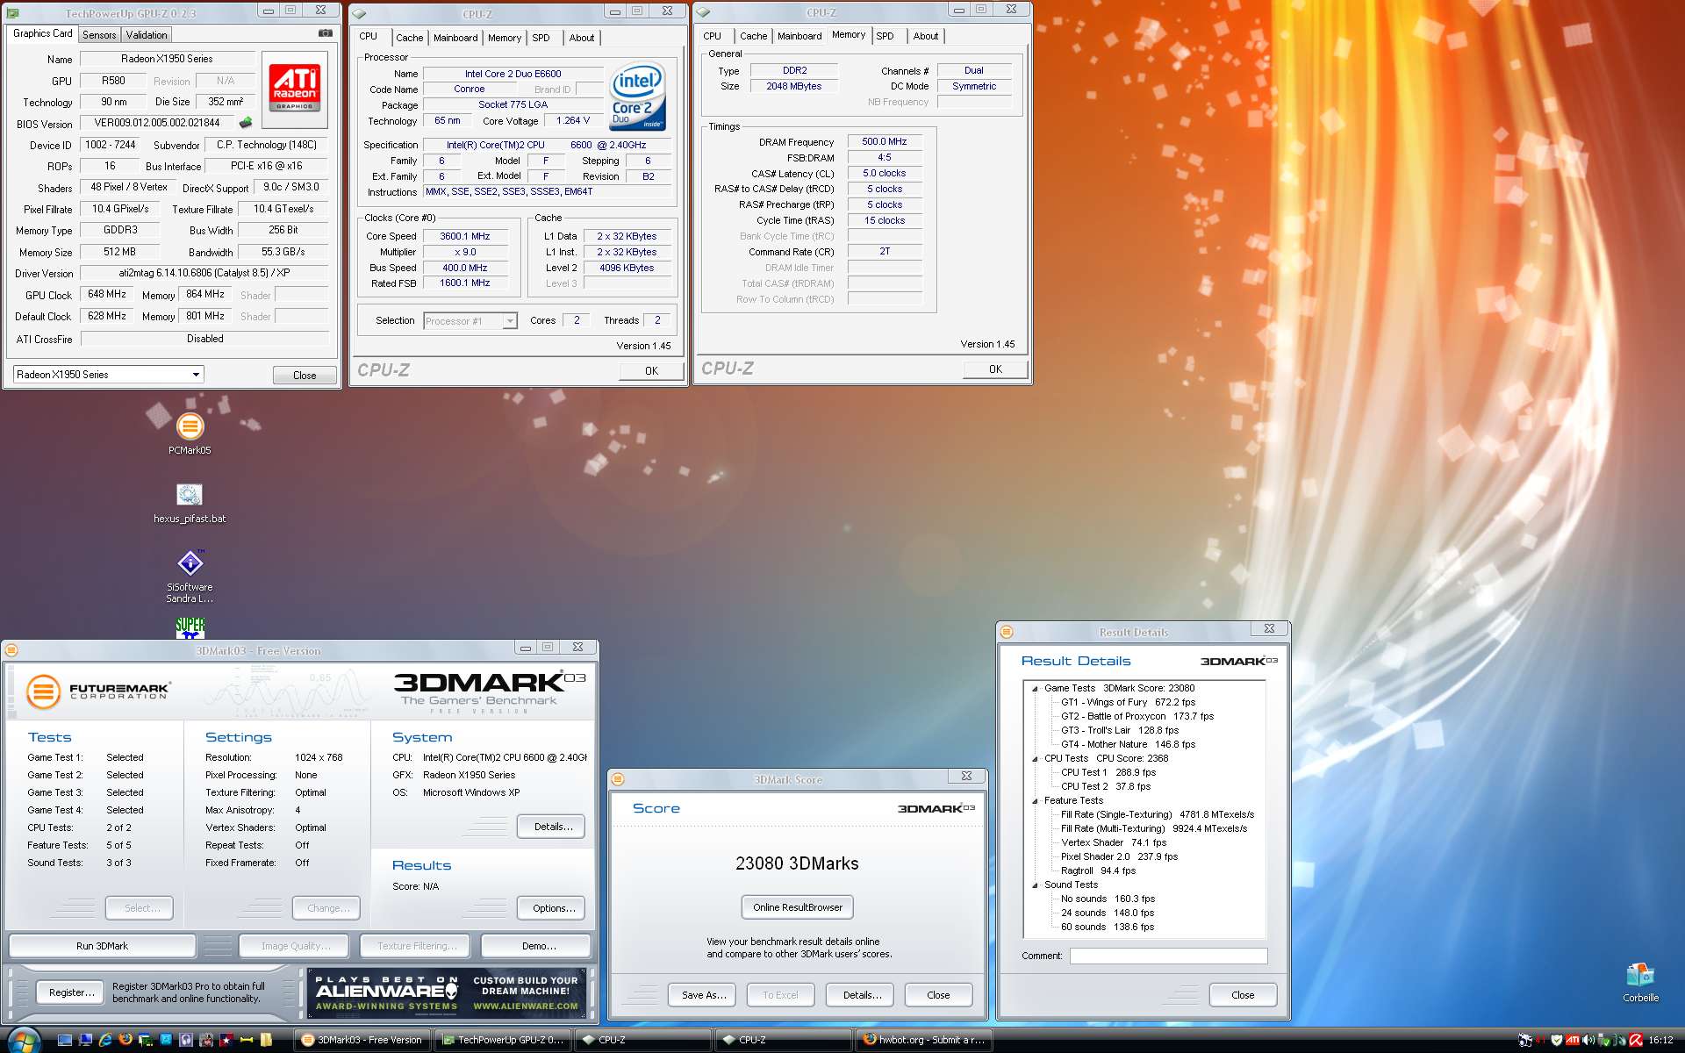The image size is (1685, 1053).
Task: Select 'Ragtroll 94.4 fps' result row
Action: [1098, 871]
